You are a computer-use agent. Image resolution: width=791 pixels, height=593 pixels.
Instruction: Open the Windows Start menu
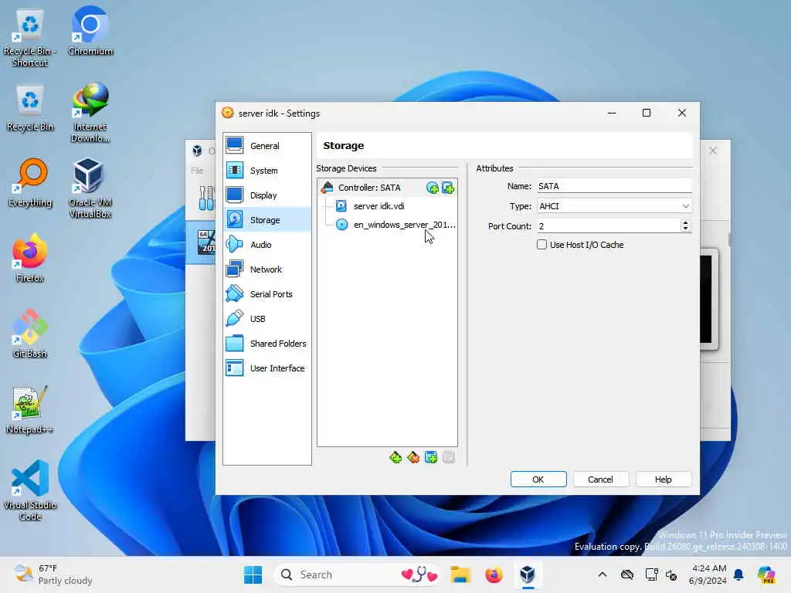click(253, 574)
